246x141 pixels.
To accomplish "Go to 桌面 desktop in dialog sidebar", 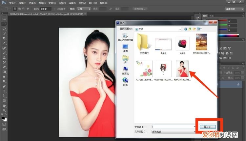I will coord(125,48).
